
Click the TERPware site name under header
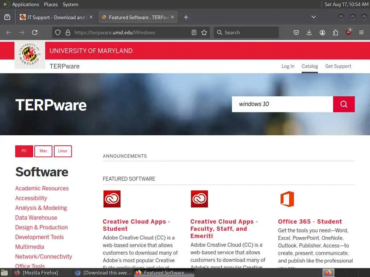tap(64, 66)
